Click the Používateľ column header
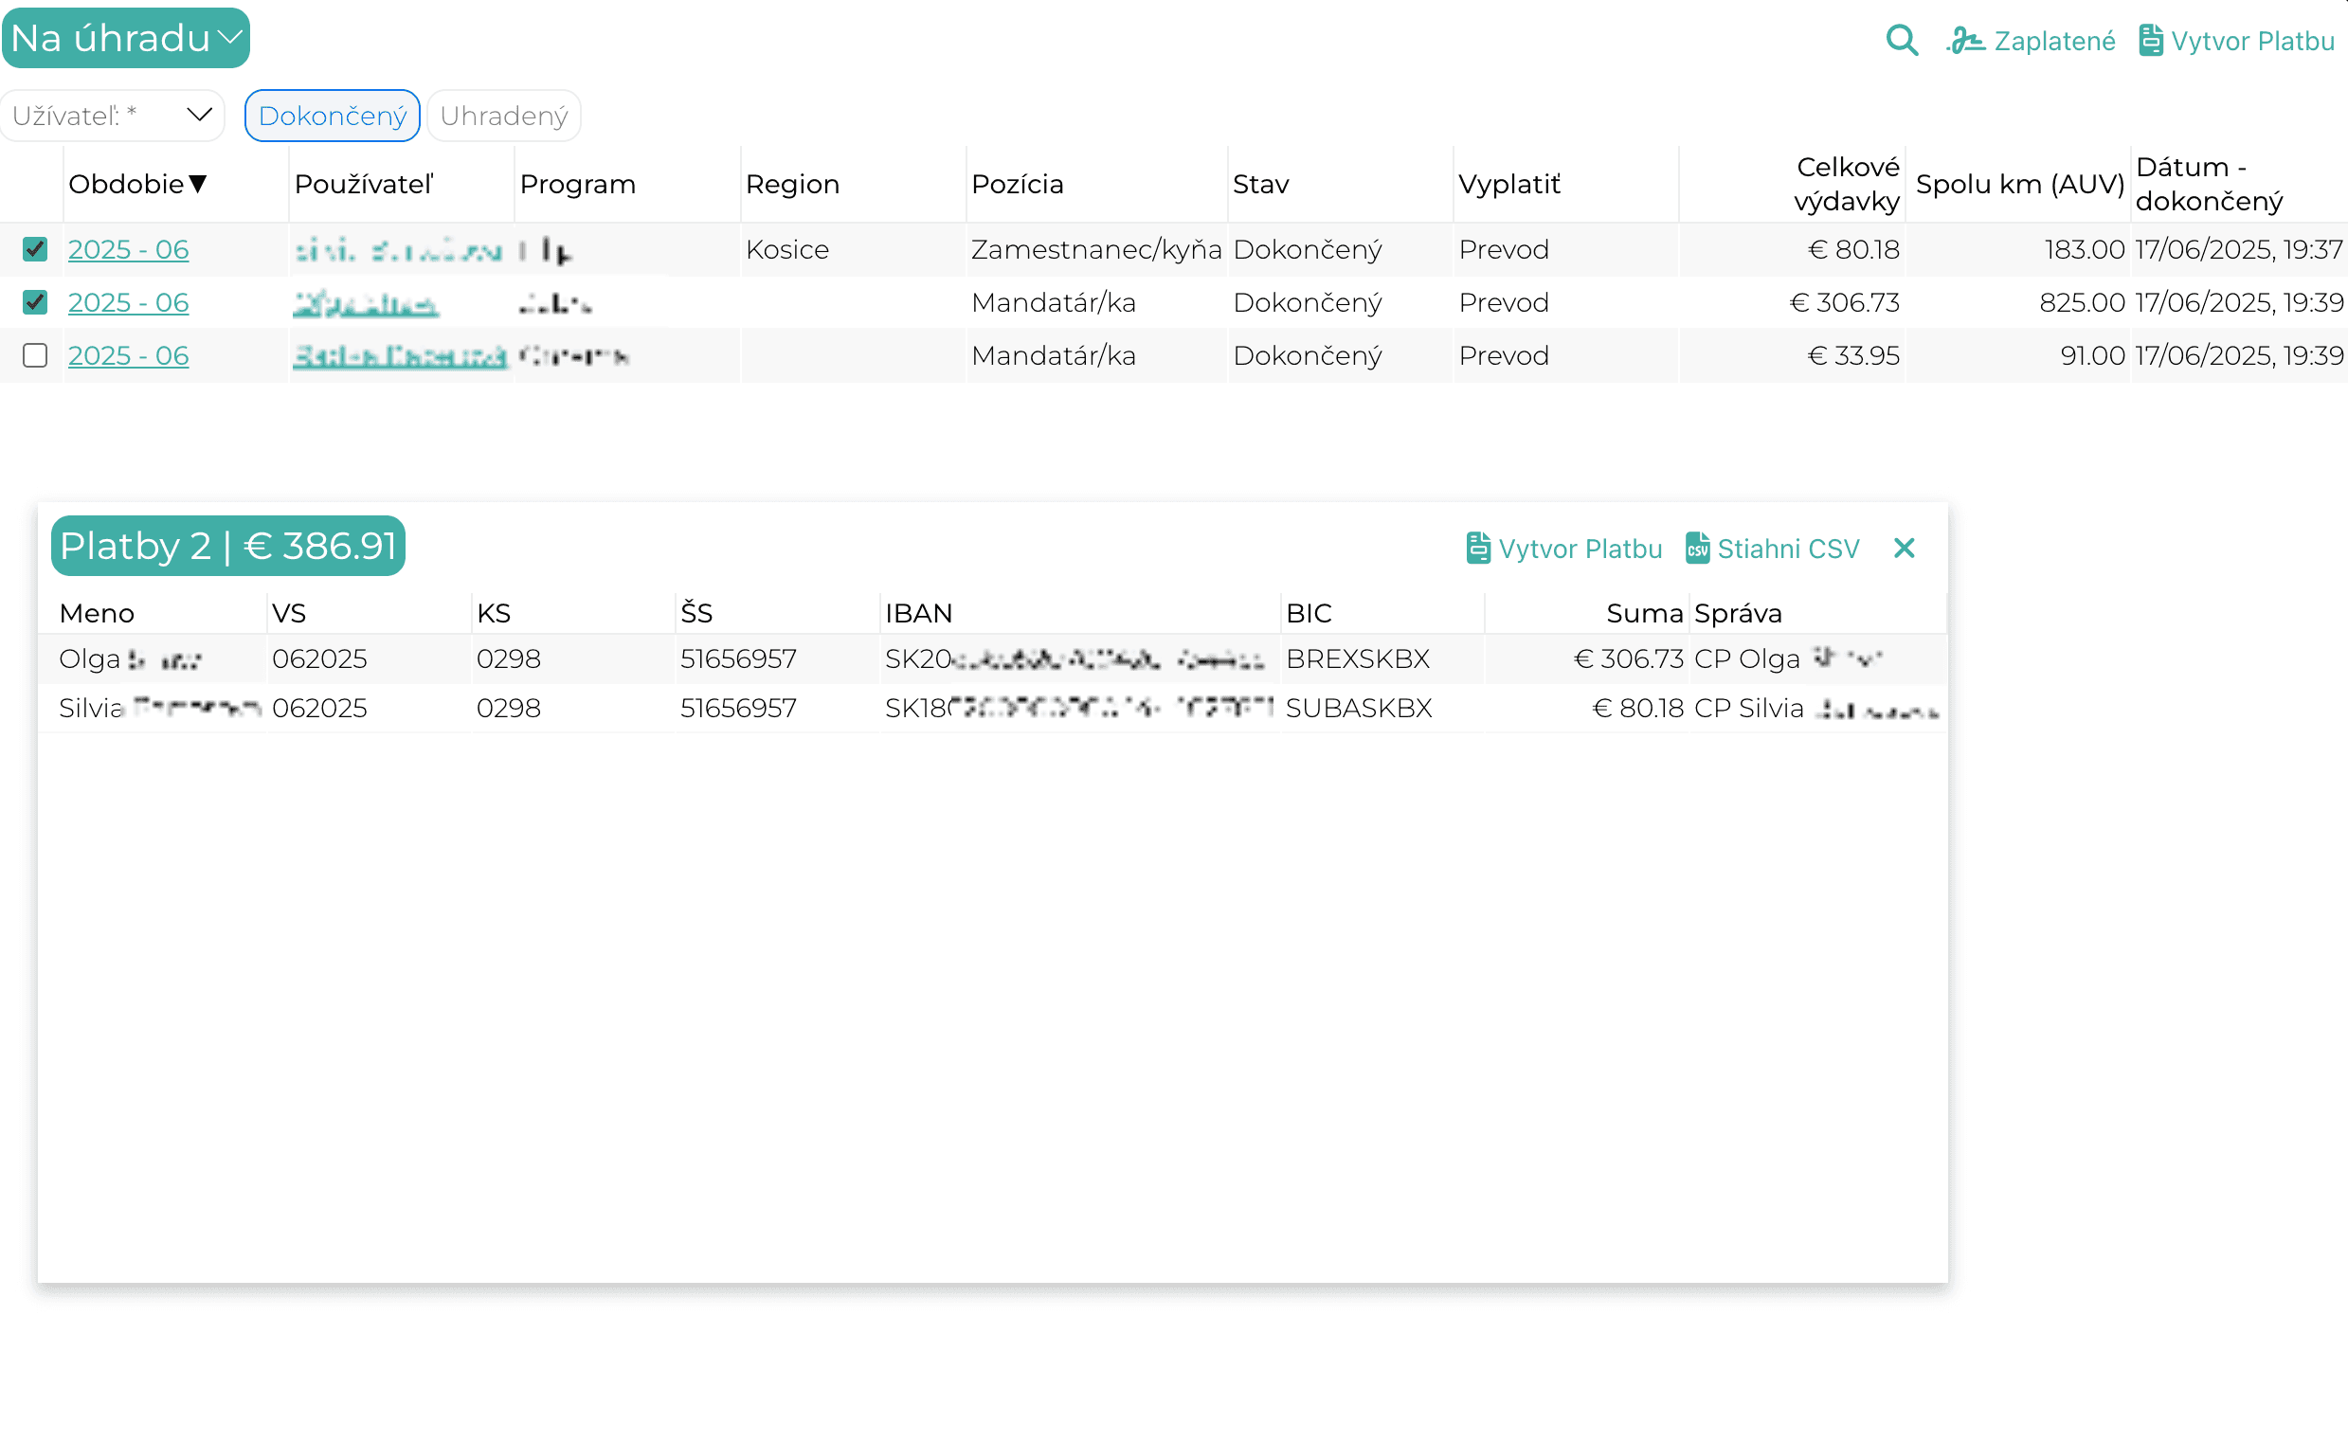This screenshot has width=2348, height=1442. 363,184
